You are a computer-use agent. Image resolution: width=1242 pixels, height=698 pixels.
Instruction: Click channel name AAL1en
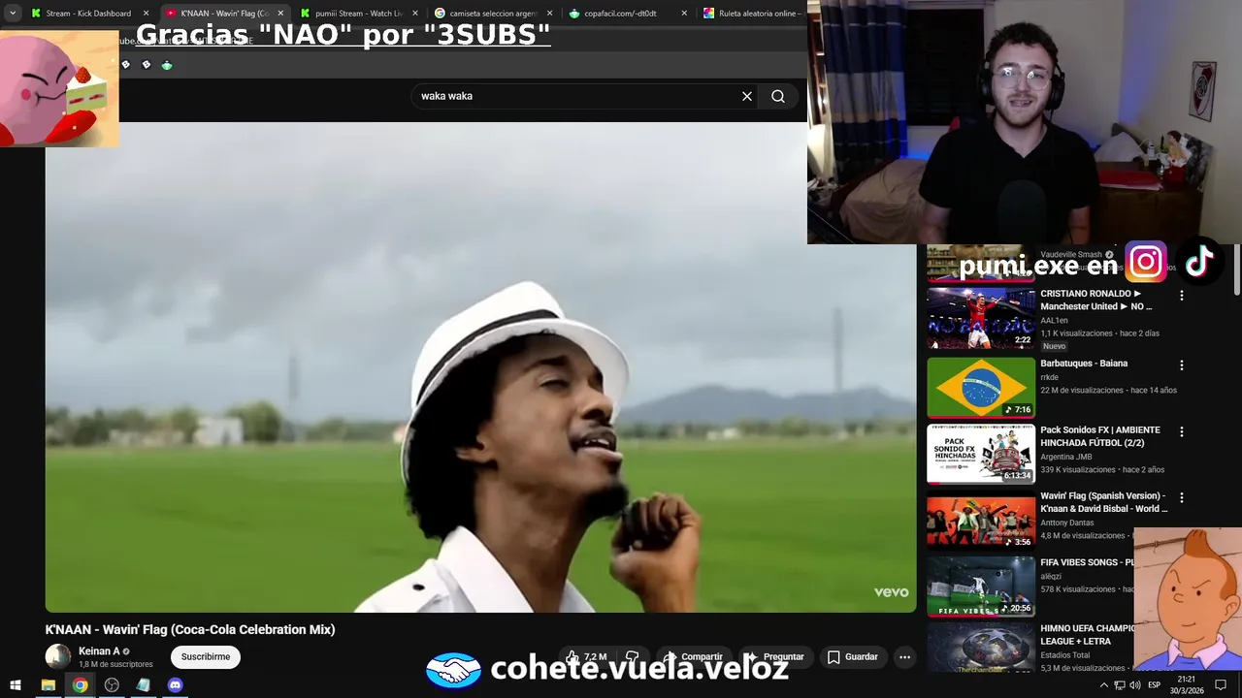pos(1054,320)
